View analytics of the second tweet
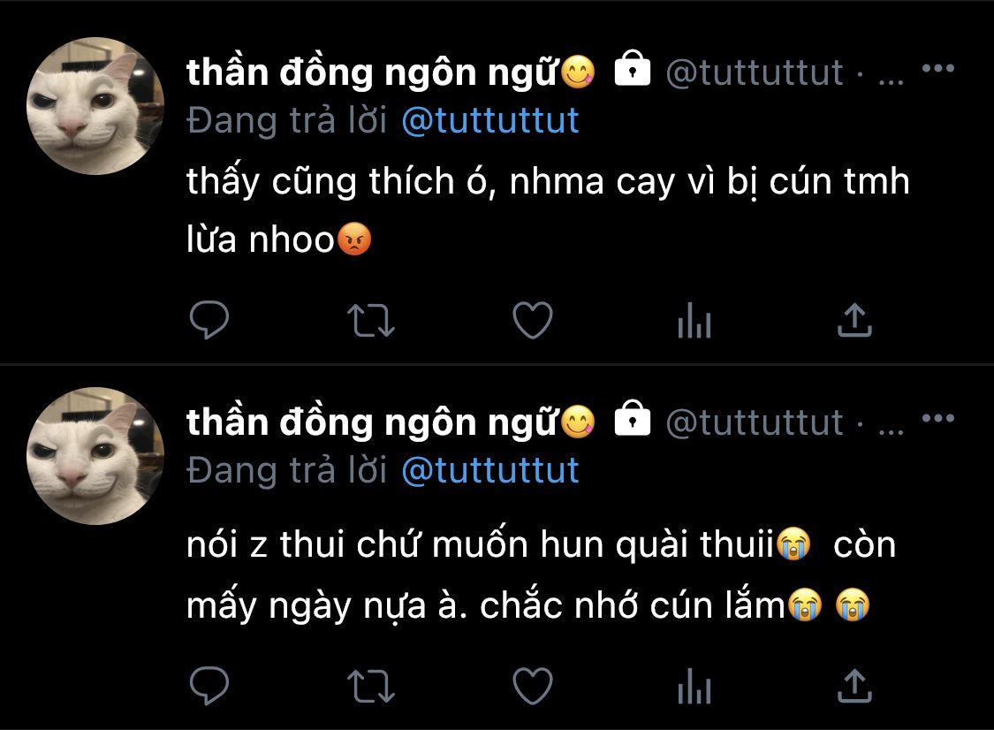Screen dimensions: 994x730 tap(694, 686)
